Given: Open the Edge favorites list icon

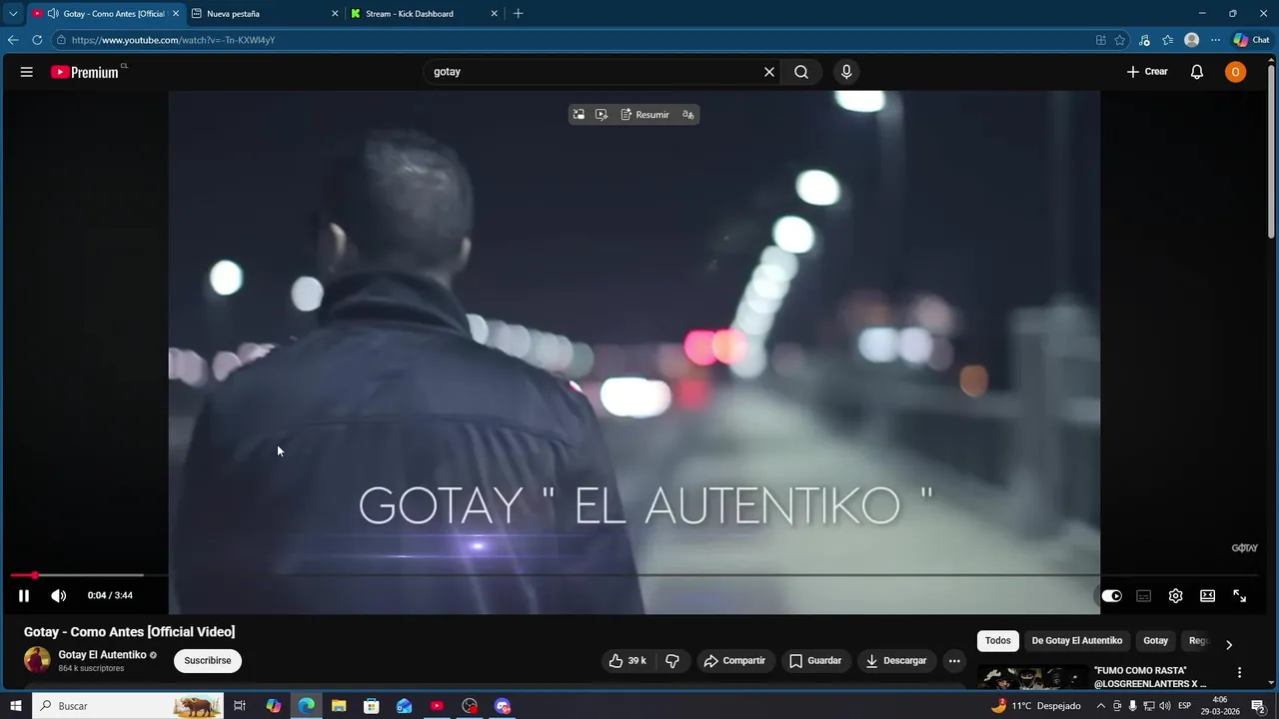Looking at the screenshot, I should [1167, 40].
